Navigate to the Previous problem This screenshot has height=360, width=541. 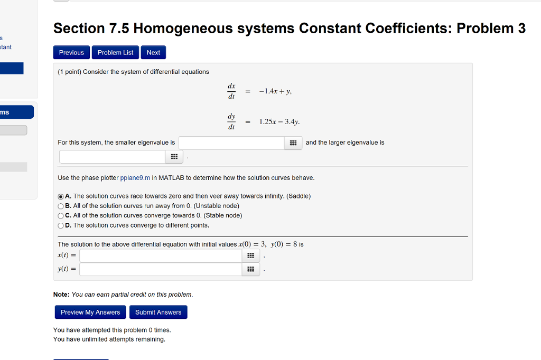pyautogui.click(x=71, y=52)
